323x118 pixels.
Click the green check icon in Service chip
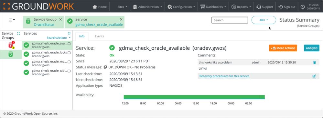click(70, 21)
